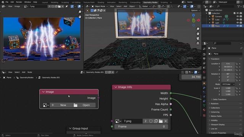Add a new workspace with plus icon
Viewport: 244px width, 137px height.
click(171, 2)
